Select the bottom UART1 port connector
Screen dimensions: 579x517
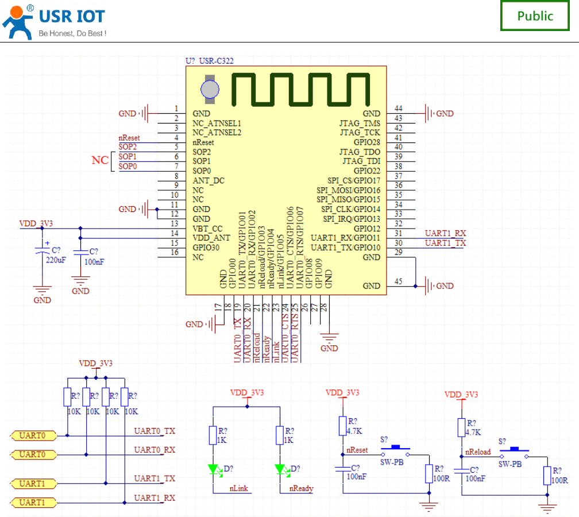(x=33, y=503)
